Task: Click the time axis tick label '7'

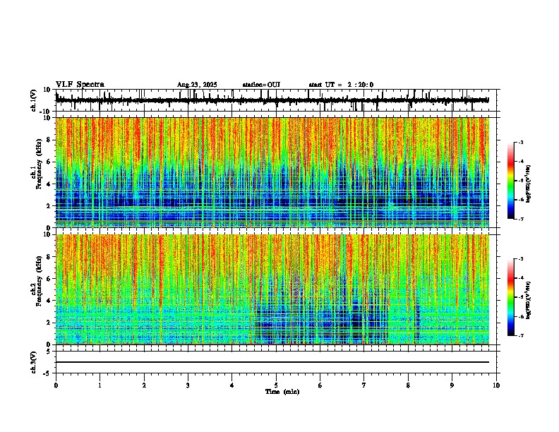Action: (364, 385)
